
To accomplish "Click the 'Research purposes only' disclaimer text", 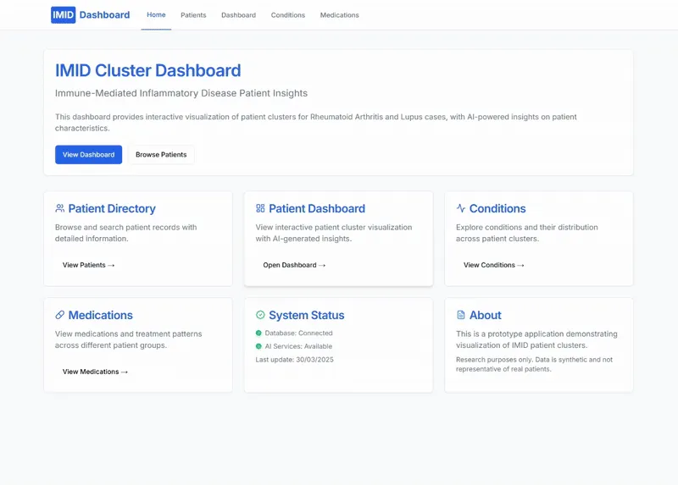I will [x=534, y=364].
